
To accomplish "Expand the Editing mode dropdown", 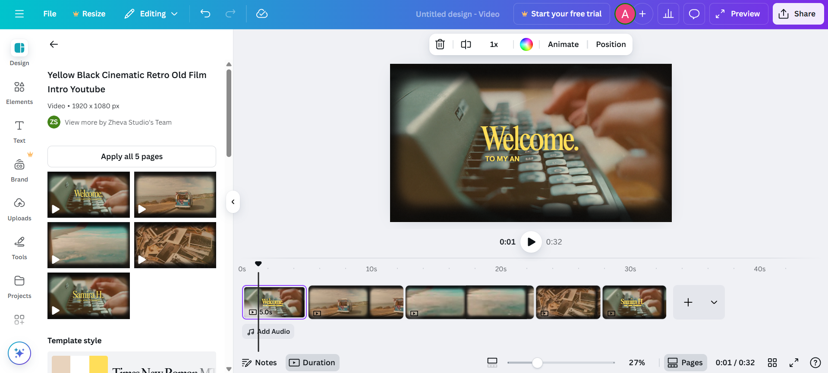I will [151, 14].
